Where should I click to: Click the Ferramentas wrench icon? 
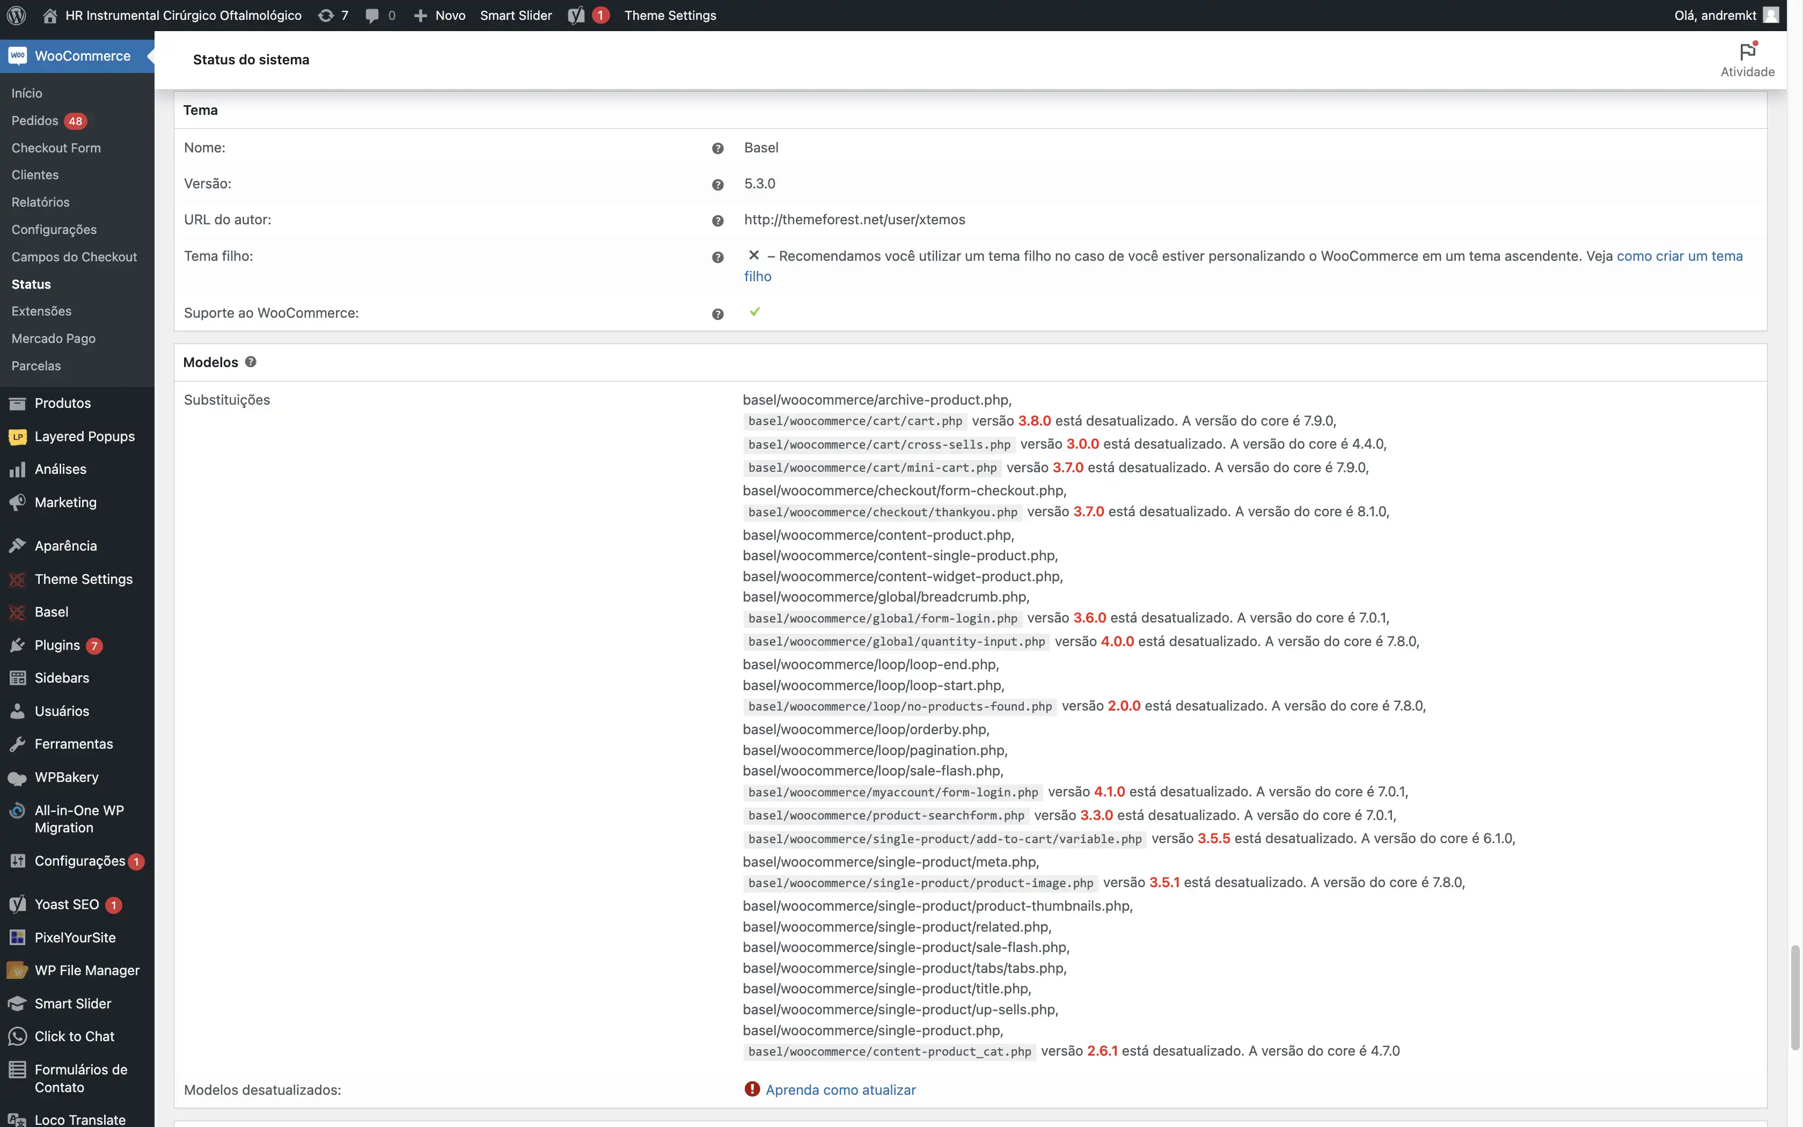(18, 744)
